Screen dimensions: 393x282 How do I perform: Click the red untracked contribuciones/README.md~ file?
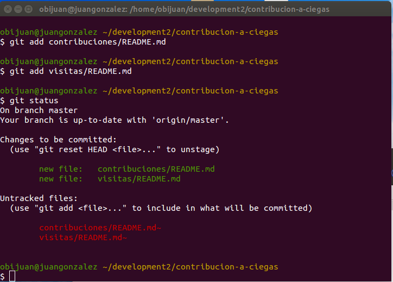tap(100, 228)
